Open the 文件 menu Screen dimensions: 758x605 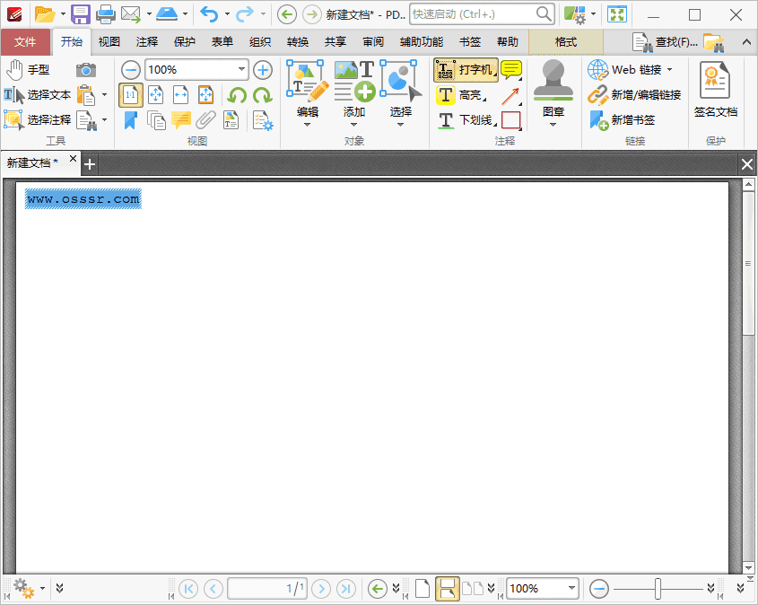coord(27,41)
